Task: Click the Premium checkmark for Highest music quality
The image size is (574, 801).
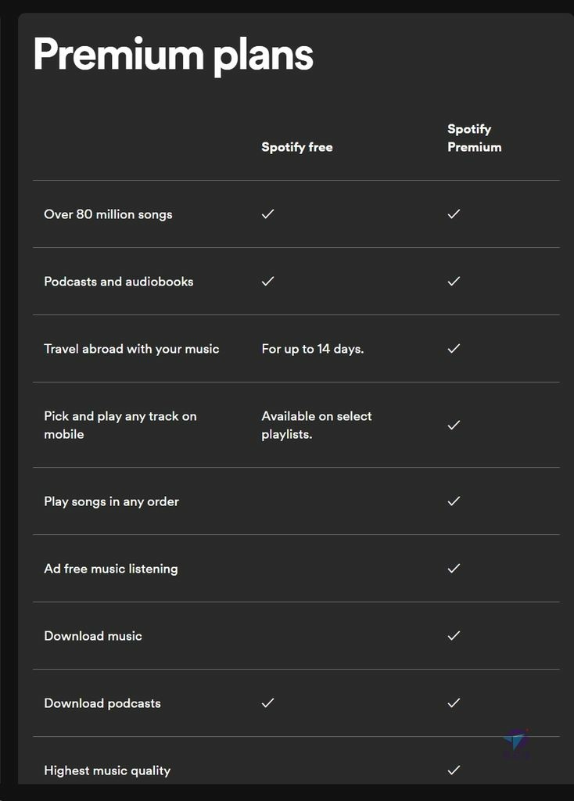Action: tap(454, 770)
